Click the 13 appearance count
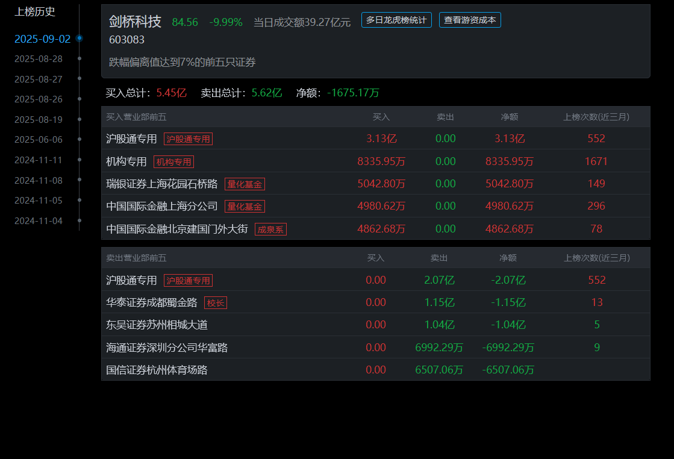This screenshot has height=459, width=674. (x=597, y=302)
